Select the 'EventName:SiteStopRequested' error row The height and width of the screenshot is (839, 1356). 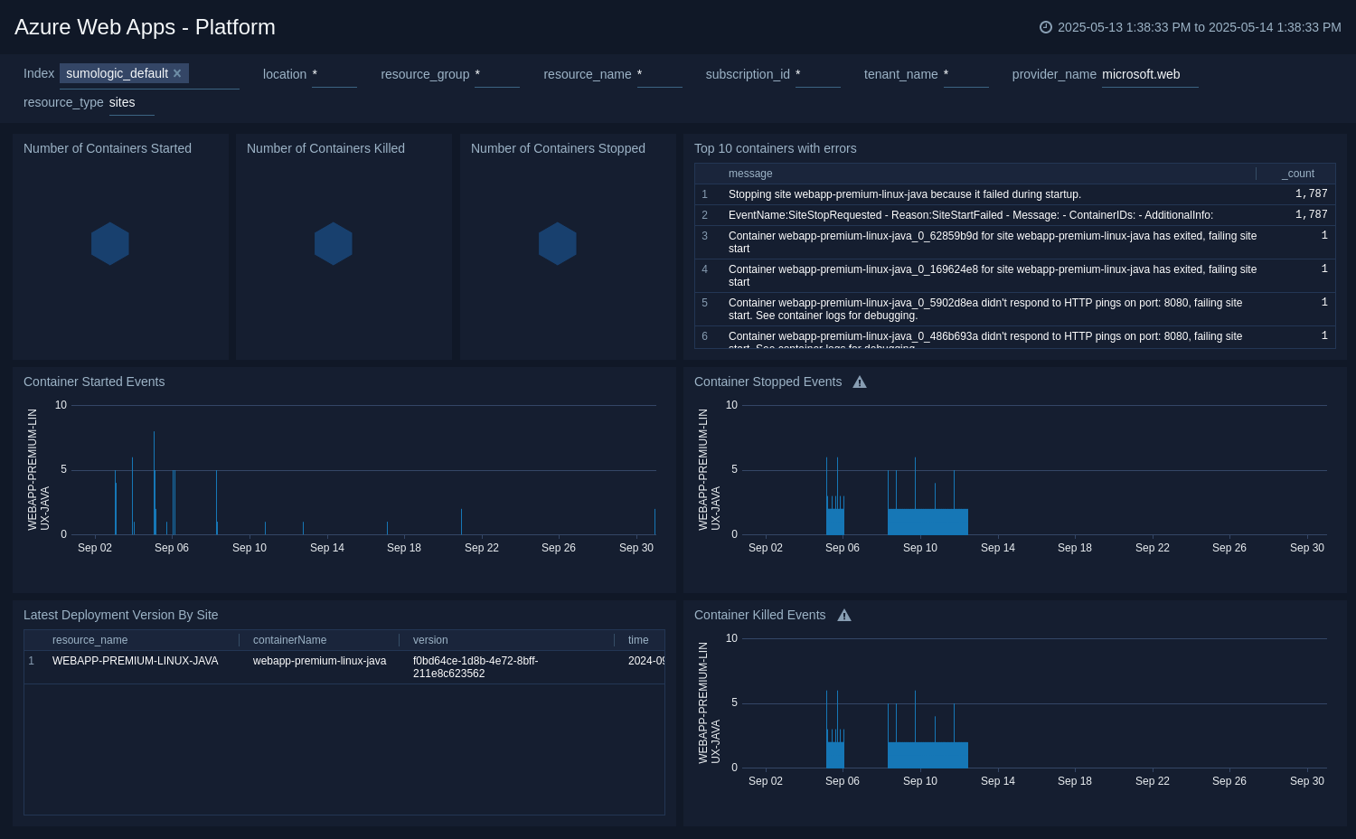pos(1015,215)
